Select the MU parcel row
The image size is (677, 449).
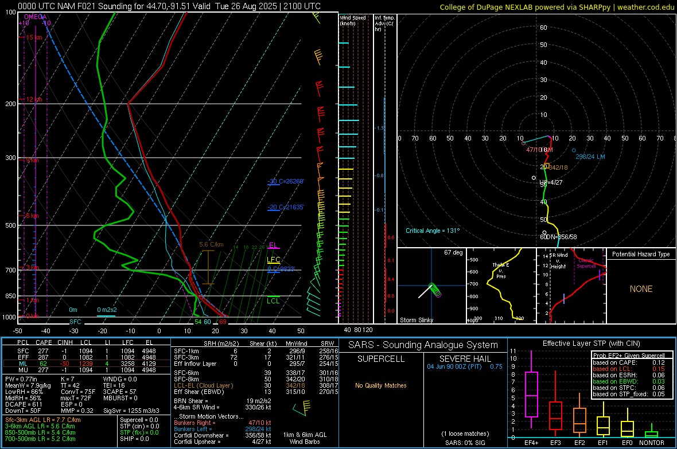click(87, 370)
